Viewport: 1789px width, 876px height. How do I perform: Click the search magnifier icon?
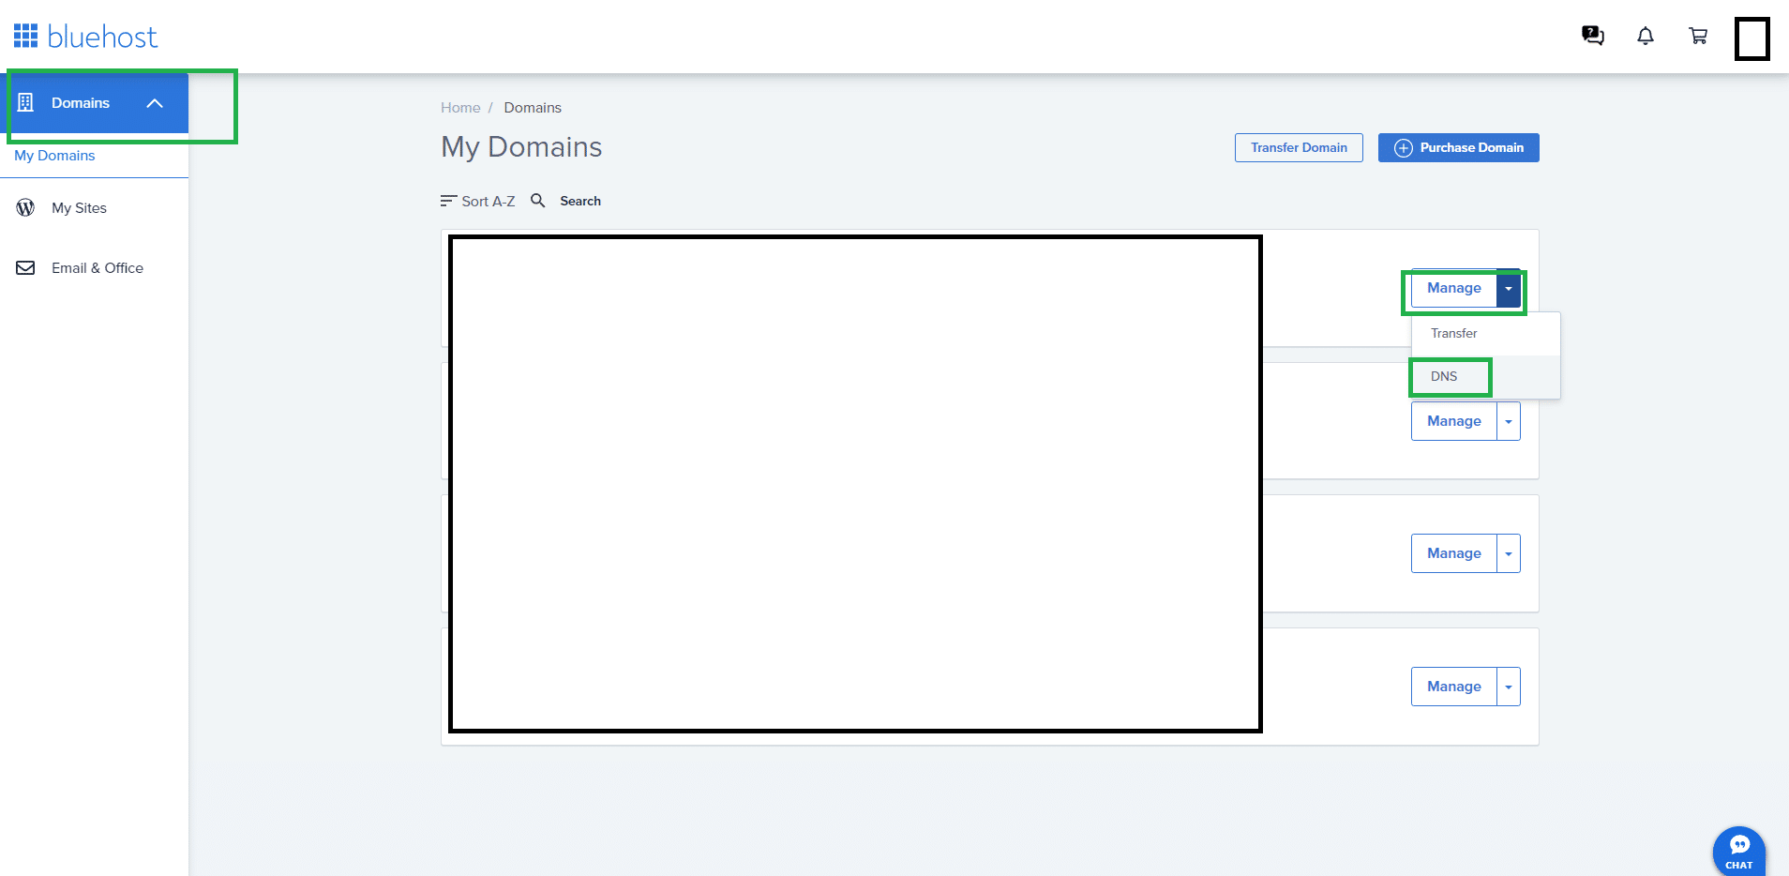[537, 201]
